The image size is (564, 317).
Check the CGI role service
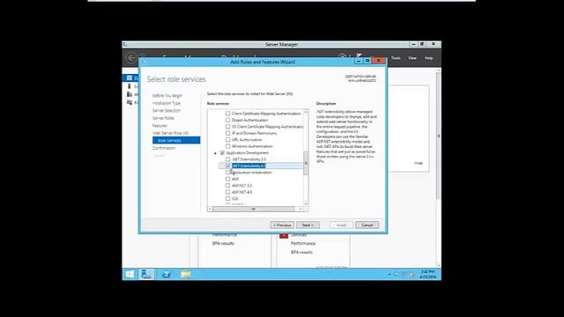tap(227, 198)
